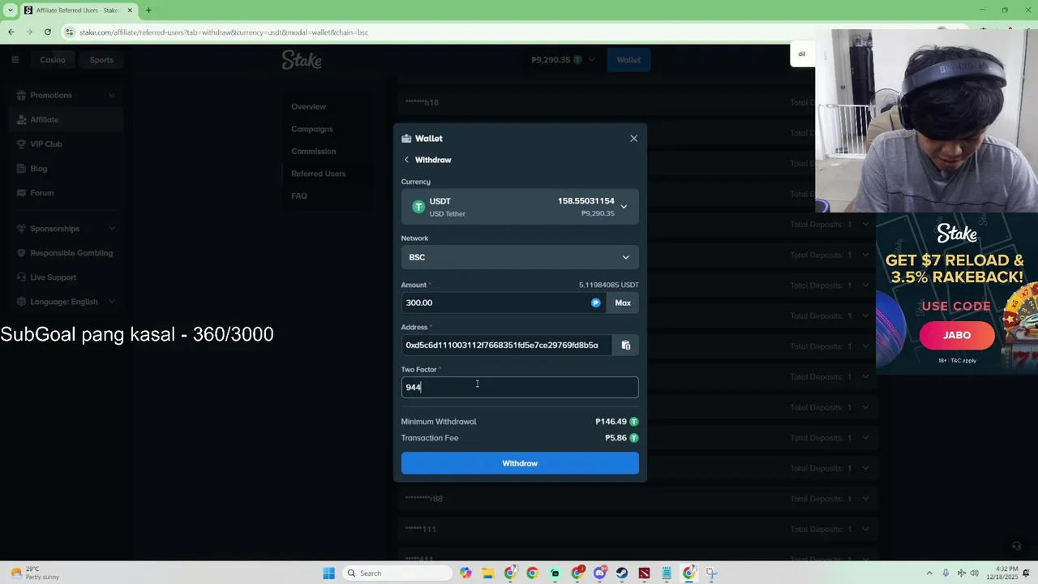Image resolution: width=1038 pixels, height=584 pixels.
Task: Click the blue Withdraw button
Action: pos(520,463)
